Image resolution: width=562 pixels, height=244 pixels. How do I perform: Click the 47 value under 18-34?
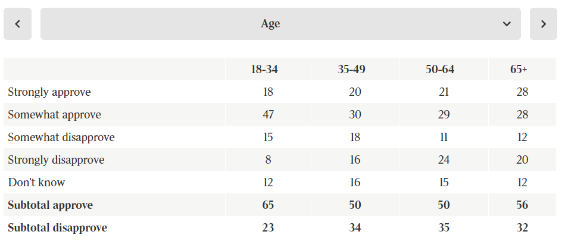268,115
